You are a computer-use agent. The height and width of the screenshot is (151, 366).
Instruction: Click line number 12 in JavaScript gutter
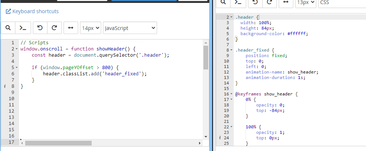coord(11,111)
